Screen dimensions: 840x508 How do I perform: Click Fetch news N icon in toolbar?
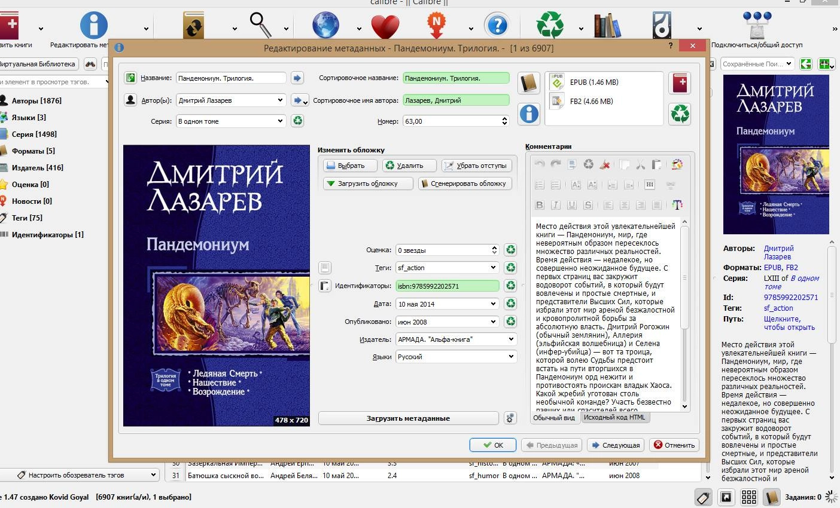[437, 26]
